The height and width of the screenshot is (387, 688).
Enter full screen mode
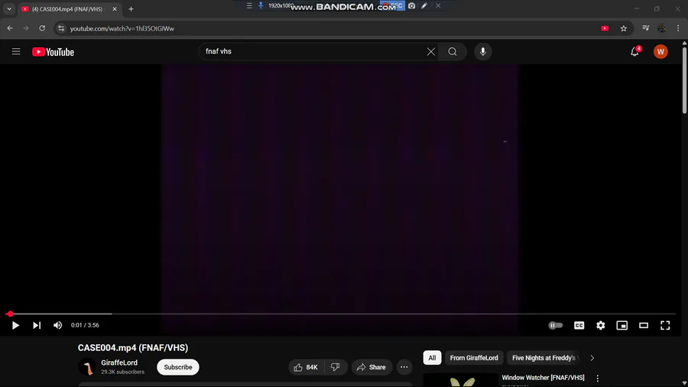665,325
